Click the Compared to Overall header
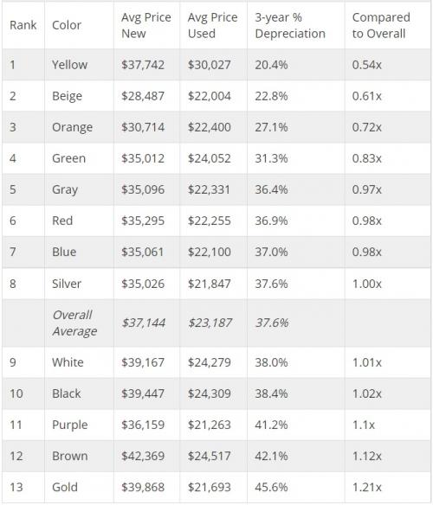 [x=381, y=25]
